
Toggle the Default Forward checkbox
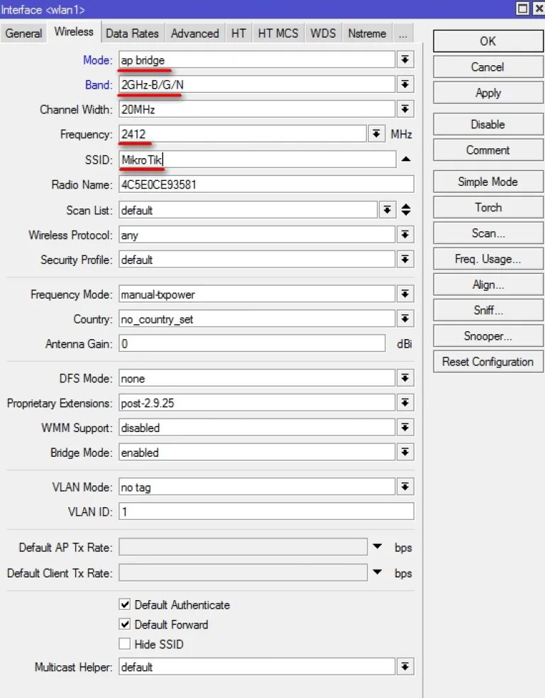point(125,625)
